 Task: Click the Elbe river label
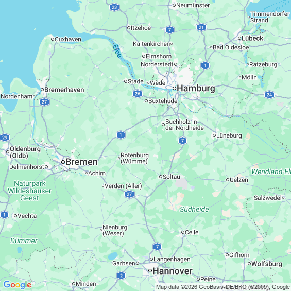[x=117, y=51]
